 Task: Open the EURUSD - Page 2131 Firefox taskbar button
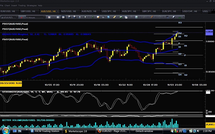tap(113, 131)
